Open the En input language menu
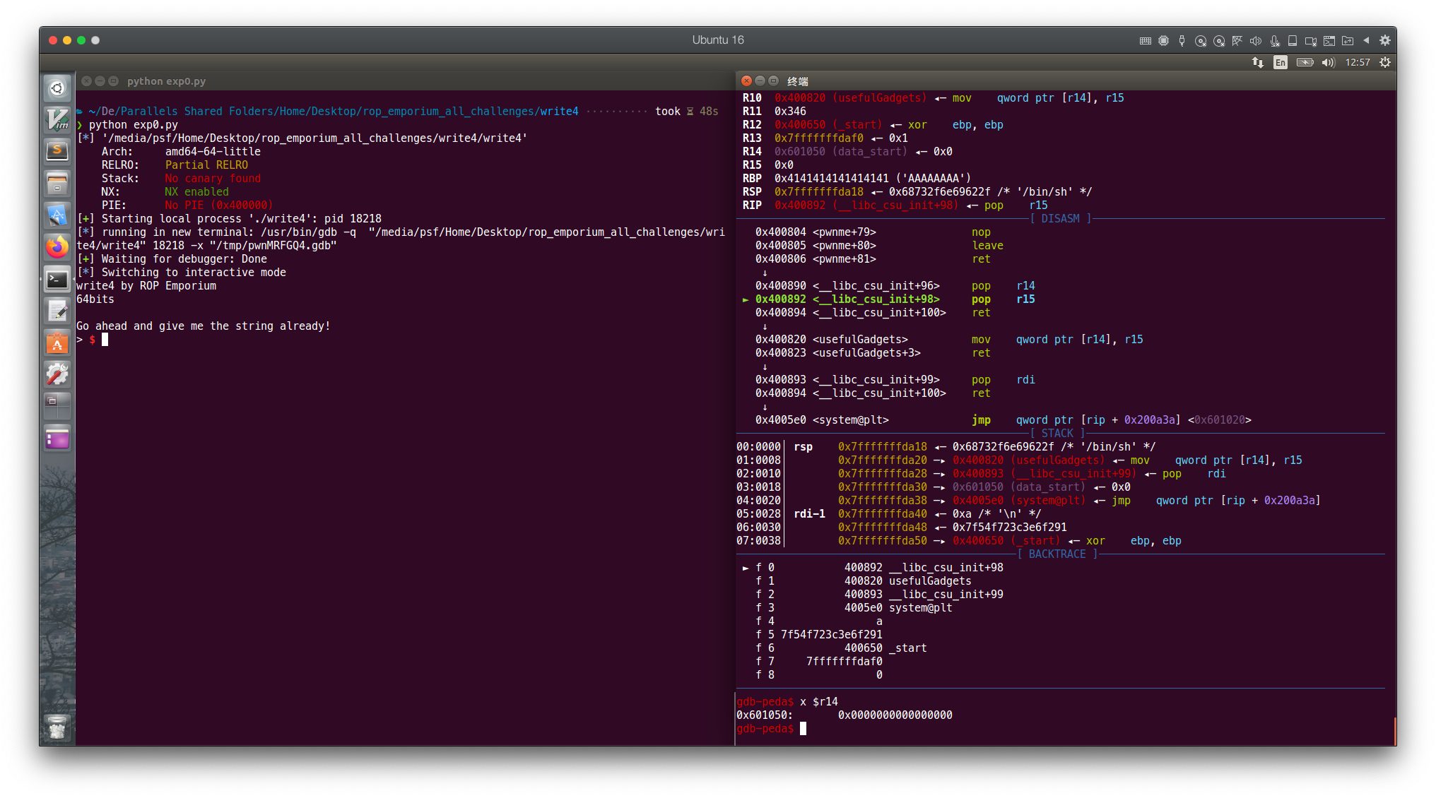The width and height of the screenshot is (1436, 798). pos(1280,62)
